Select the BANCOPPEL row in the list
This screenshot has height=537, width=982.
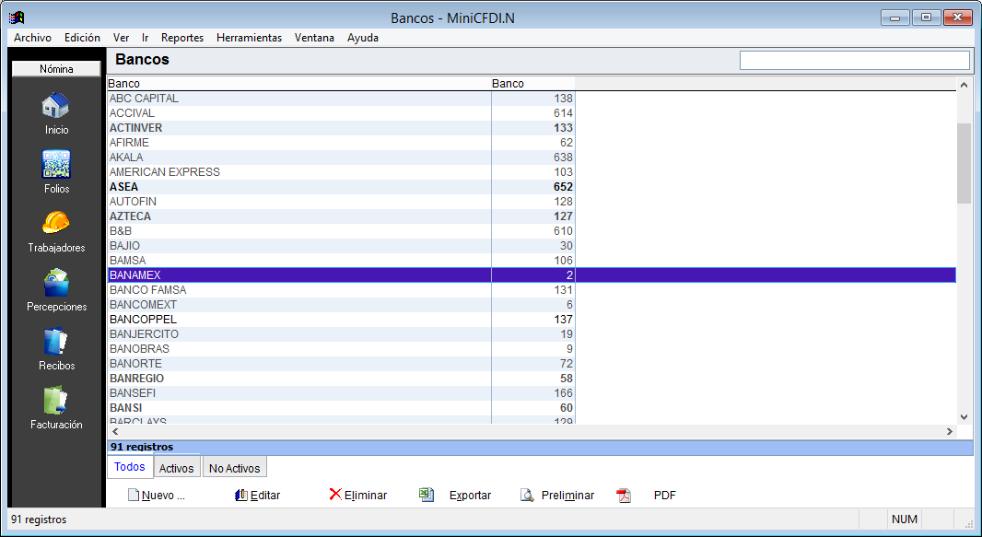pyautogui.click(x=143, y=320)
